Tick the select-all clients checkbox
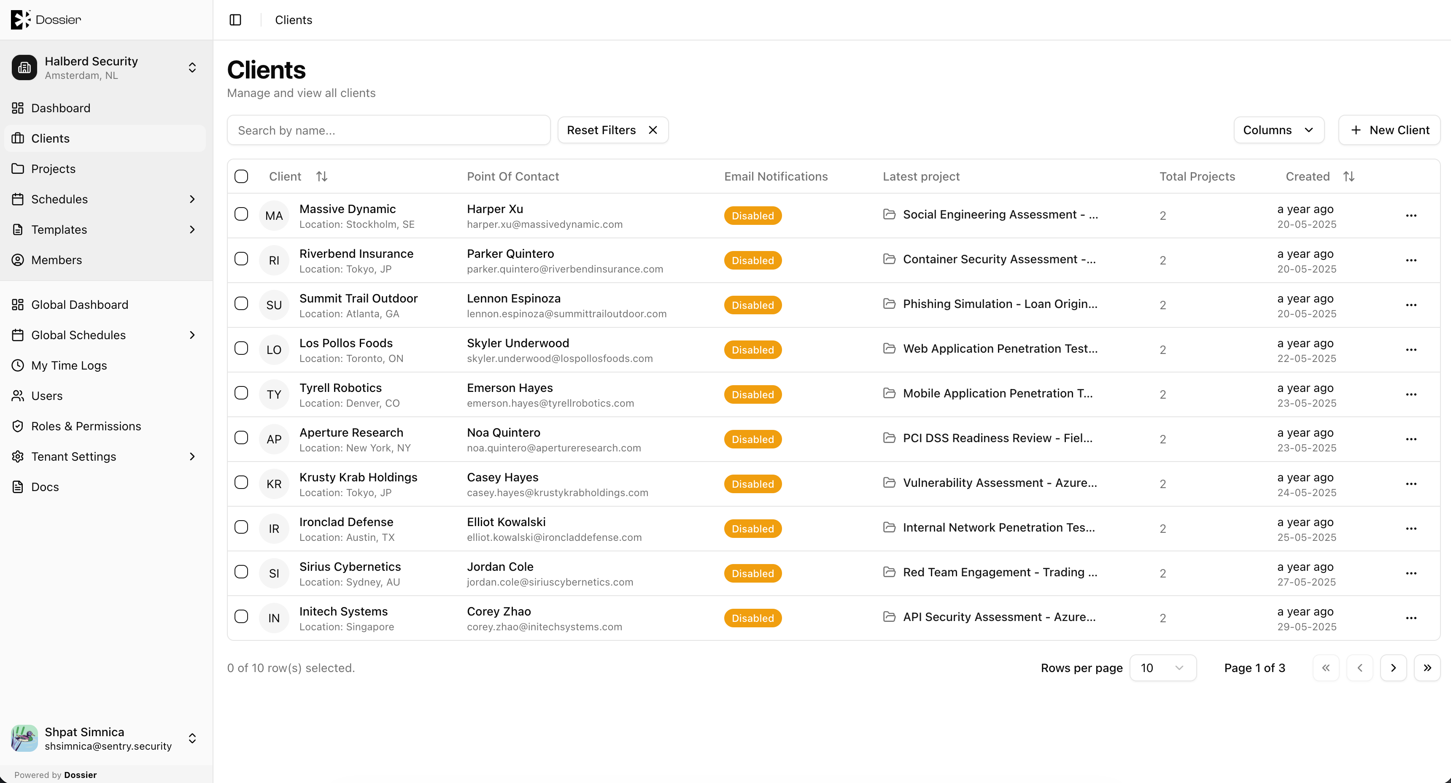 click(x=241, y=176)
